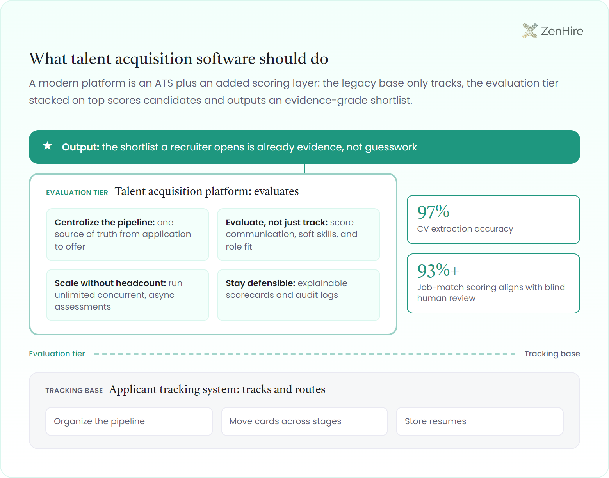Click 'Talent acquisition platform: evaluates' title
The image size is (609, 478).
(x=207, y=191)
